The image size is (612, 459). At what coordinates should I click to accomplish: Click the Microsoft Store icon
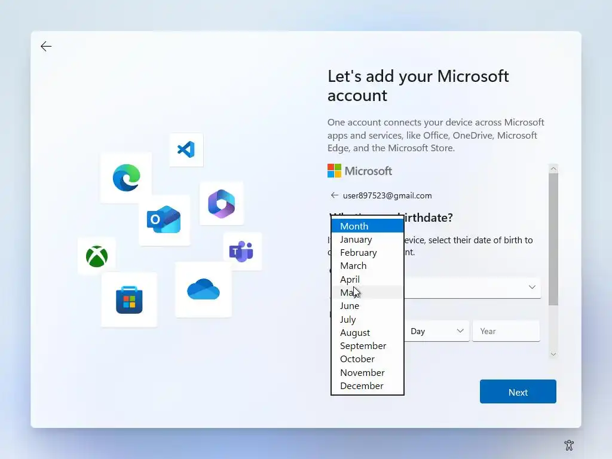129,300
